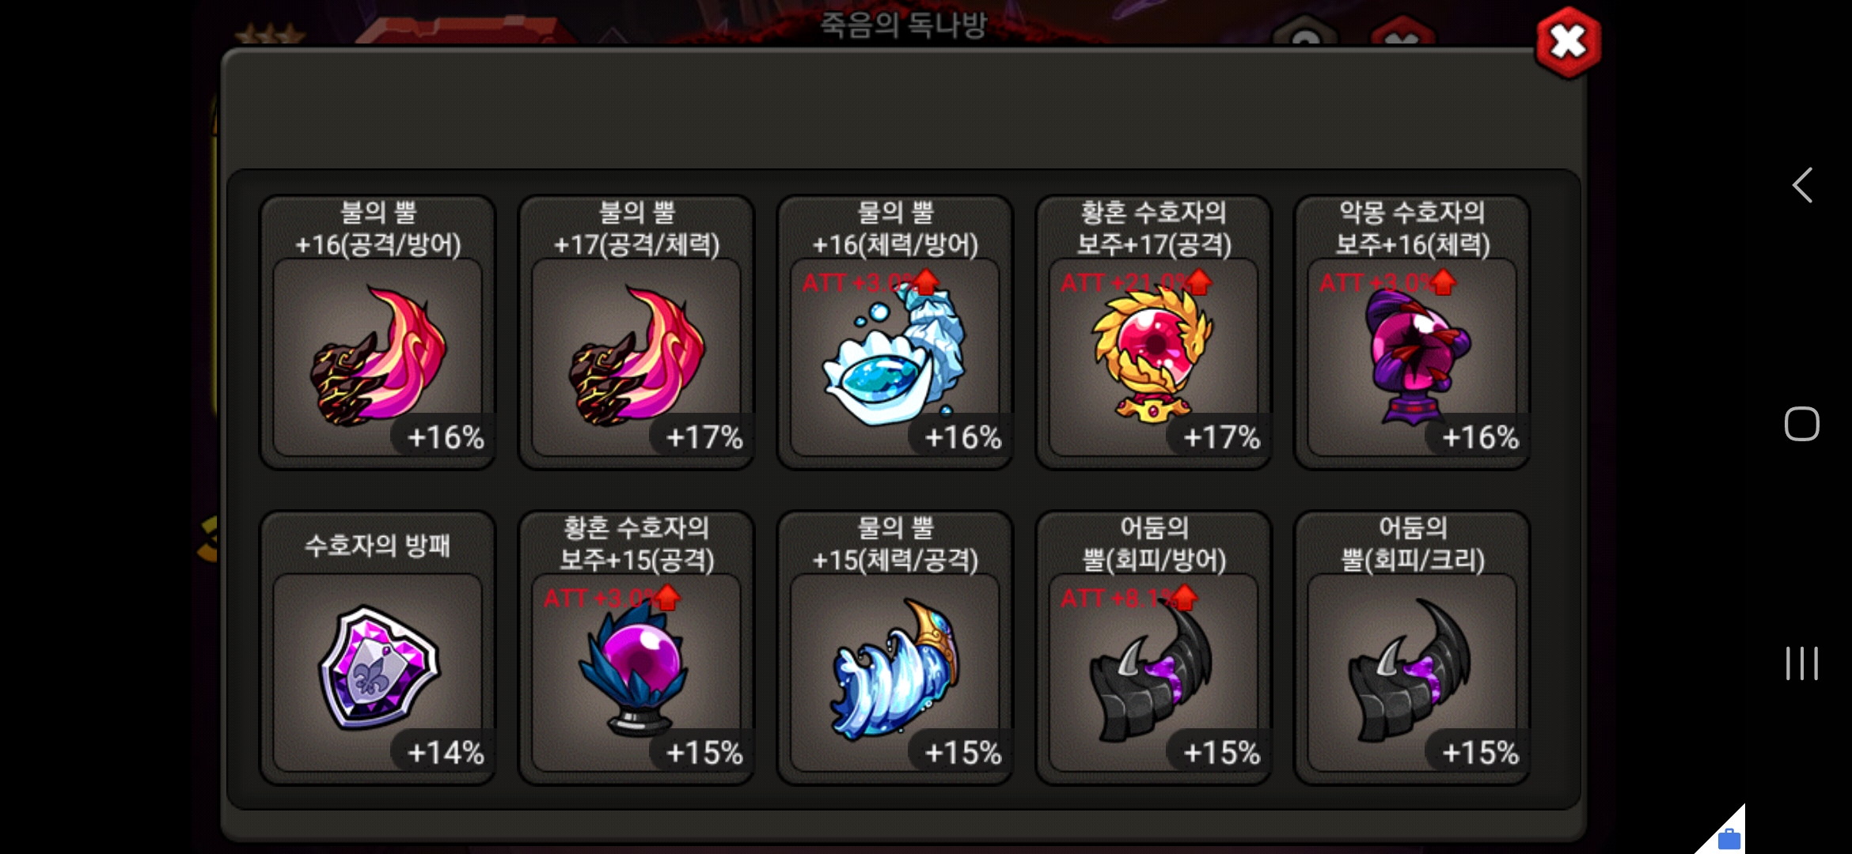1852x854 pixels.
Task: Open Android recent apps button
Action: [1801, 663]
